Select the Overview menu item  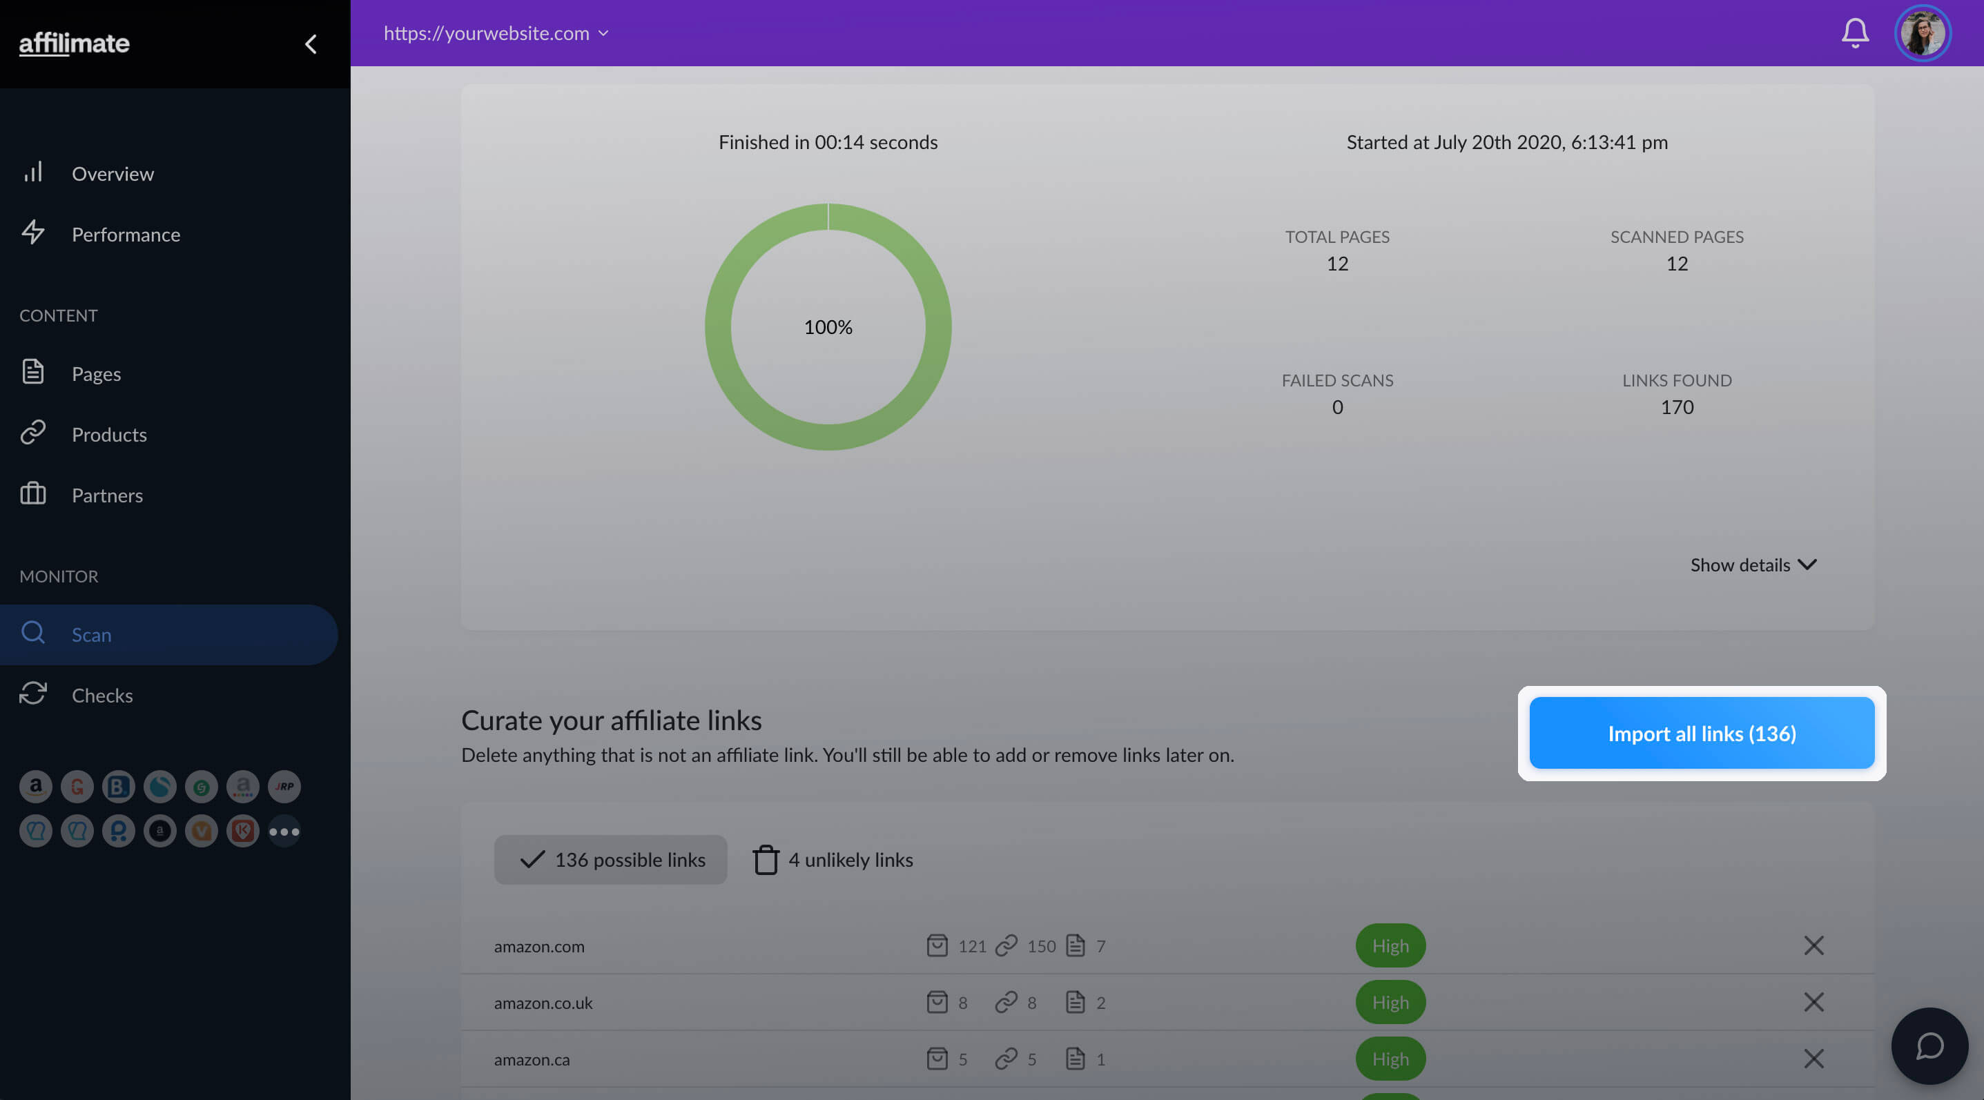(113, 173)
